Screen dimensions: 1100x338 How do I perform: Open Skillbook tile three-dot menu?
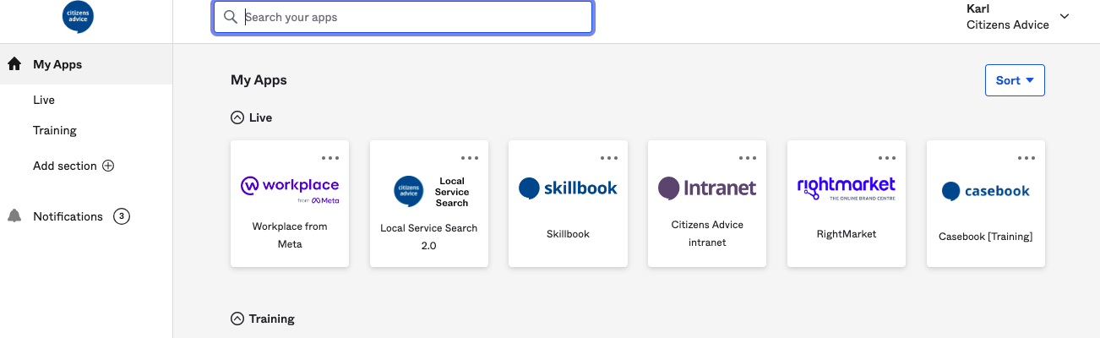pos(608,158)
